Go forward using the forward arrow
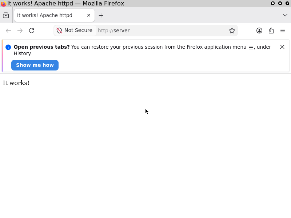 tap(20, 31)
